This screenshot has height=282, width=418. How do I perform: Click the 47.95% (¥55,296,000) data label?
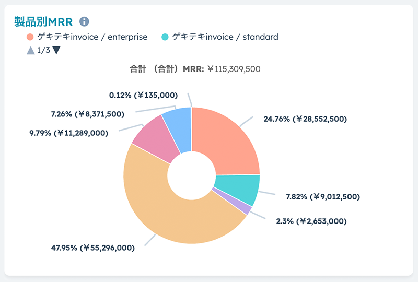[92, 248]
